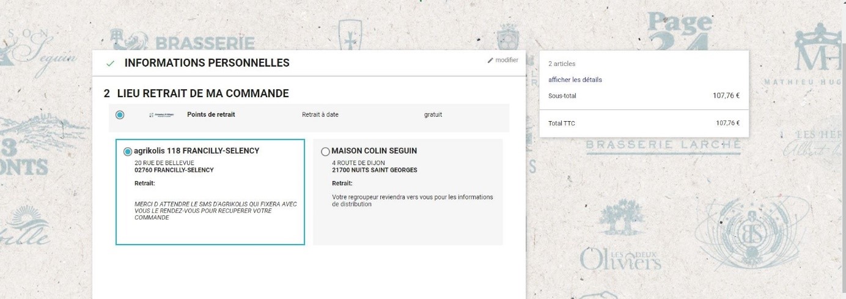Click the 2 articles summary text

562,64
